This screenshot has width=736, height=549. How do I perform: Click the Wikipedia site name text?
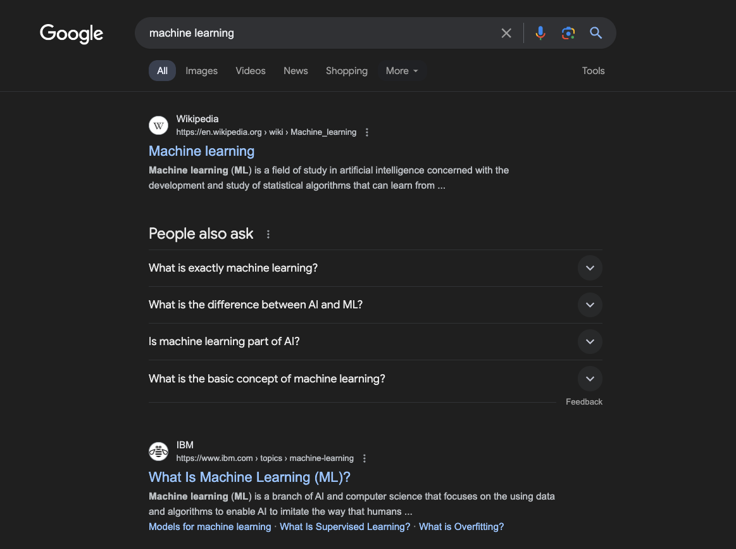197,119
